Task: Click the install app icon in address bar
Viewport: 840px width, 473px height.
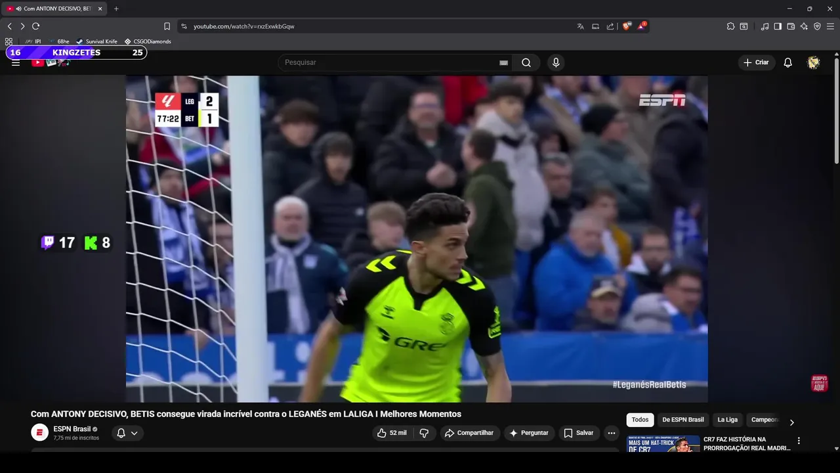Action: coord(595,26)
